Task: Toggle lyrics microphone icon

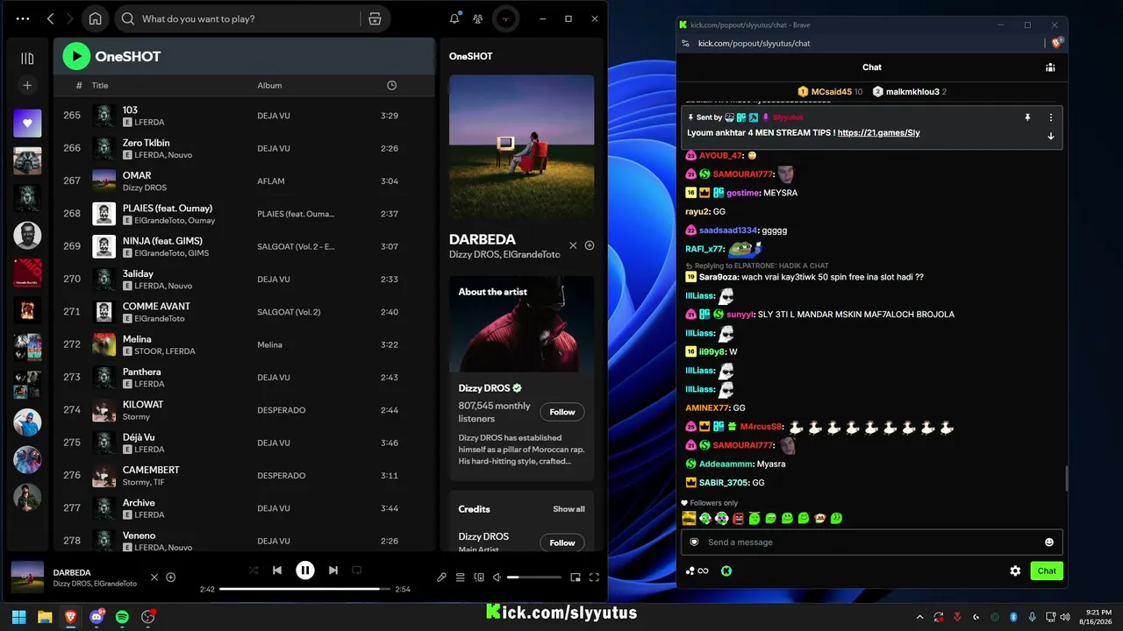Action: [441, 578]
